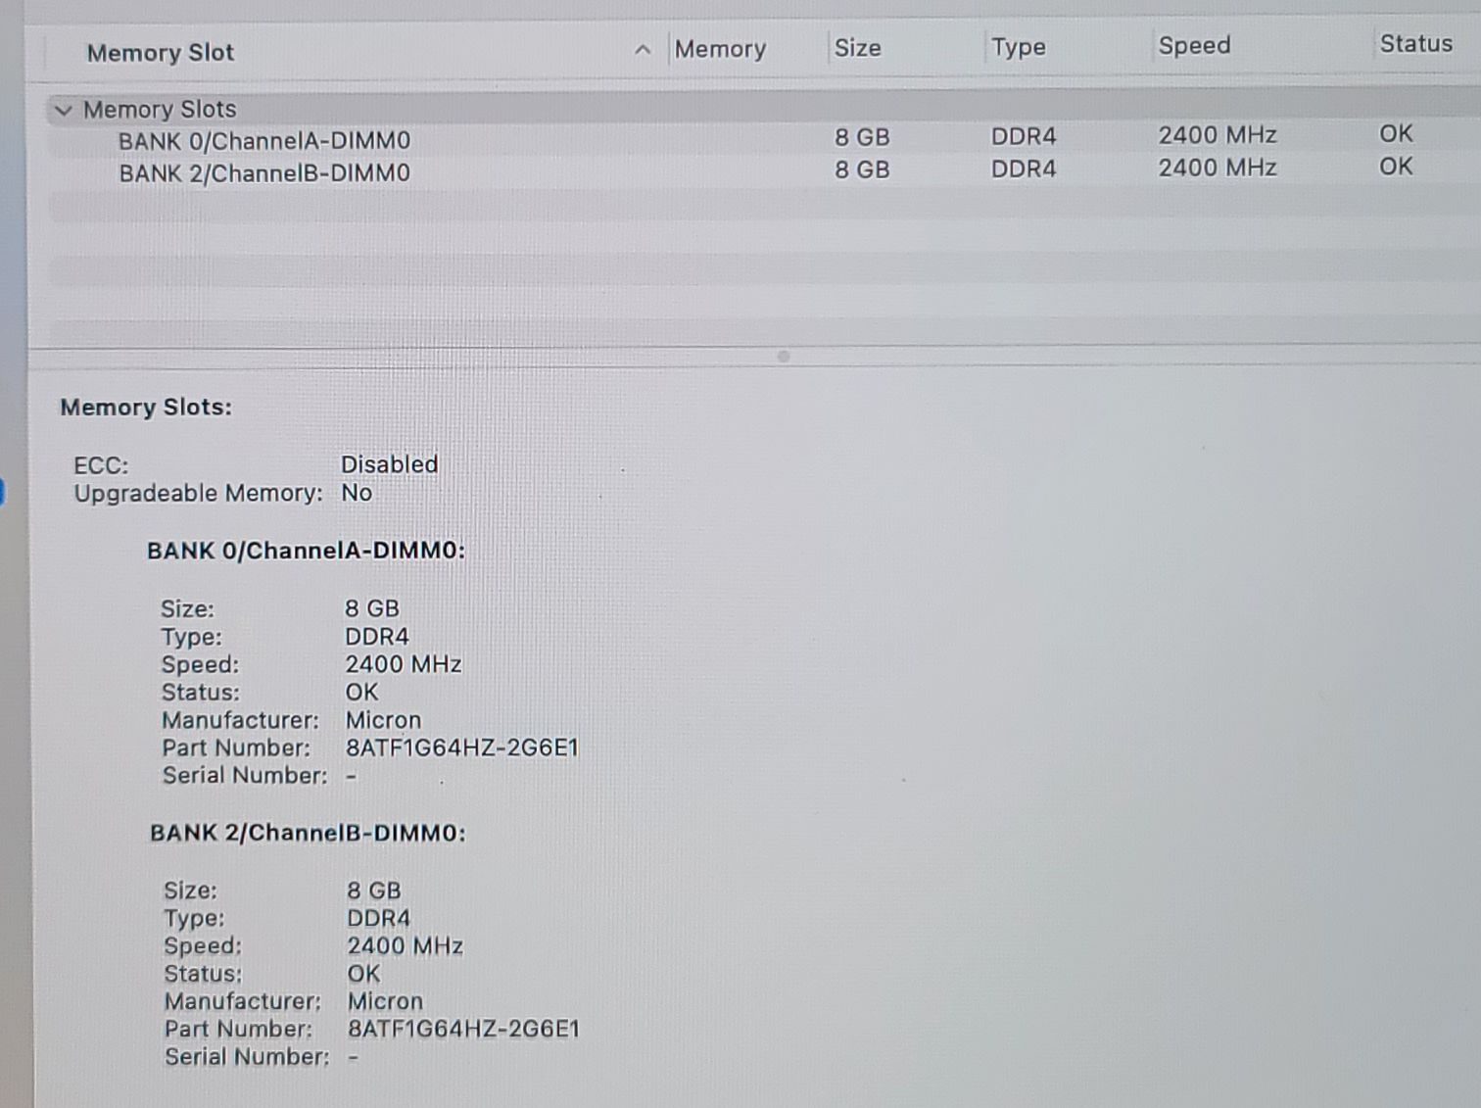Click the 8 GB size cell for BANK 0
The height and width of the screenshot is (1108, 1481).
(862, 137)
